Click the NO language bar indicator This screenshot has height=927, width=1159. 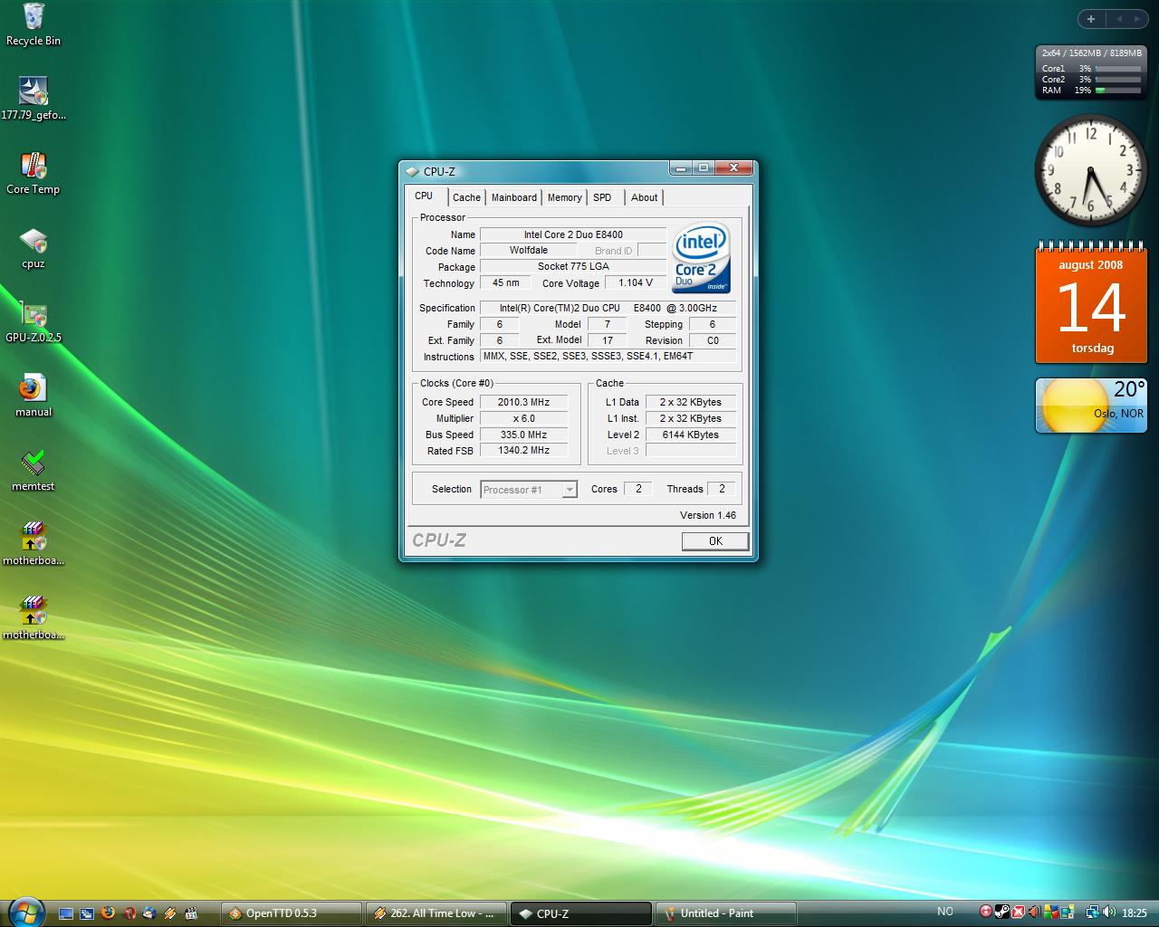pyautogui.click(x=945, y=912)
